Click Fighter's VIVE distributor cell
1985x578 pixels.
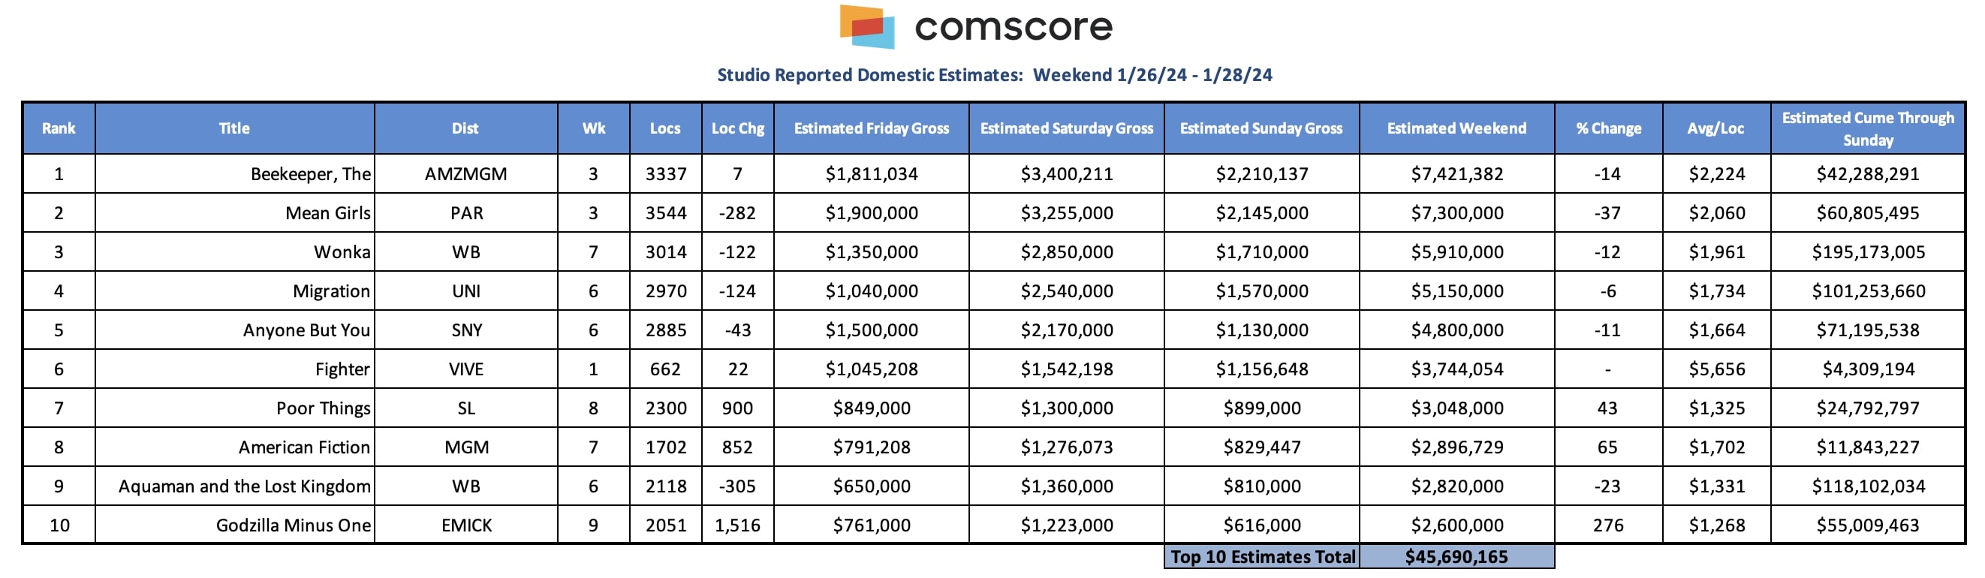[x=465, y=369]
